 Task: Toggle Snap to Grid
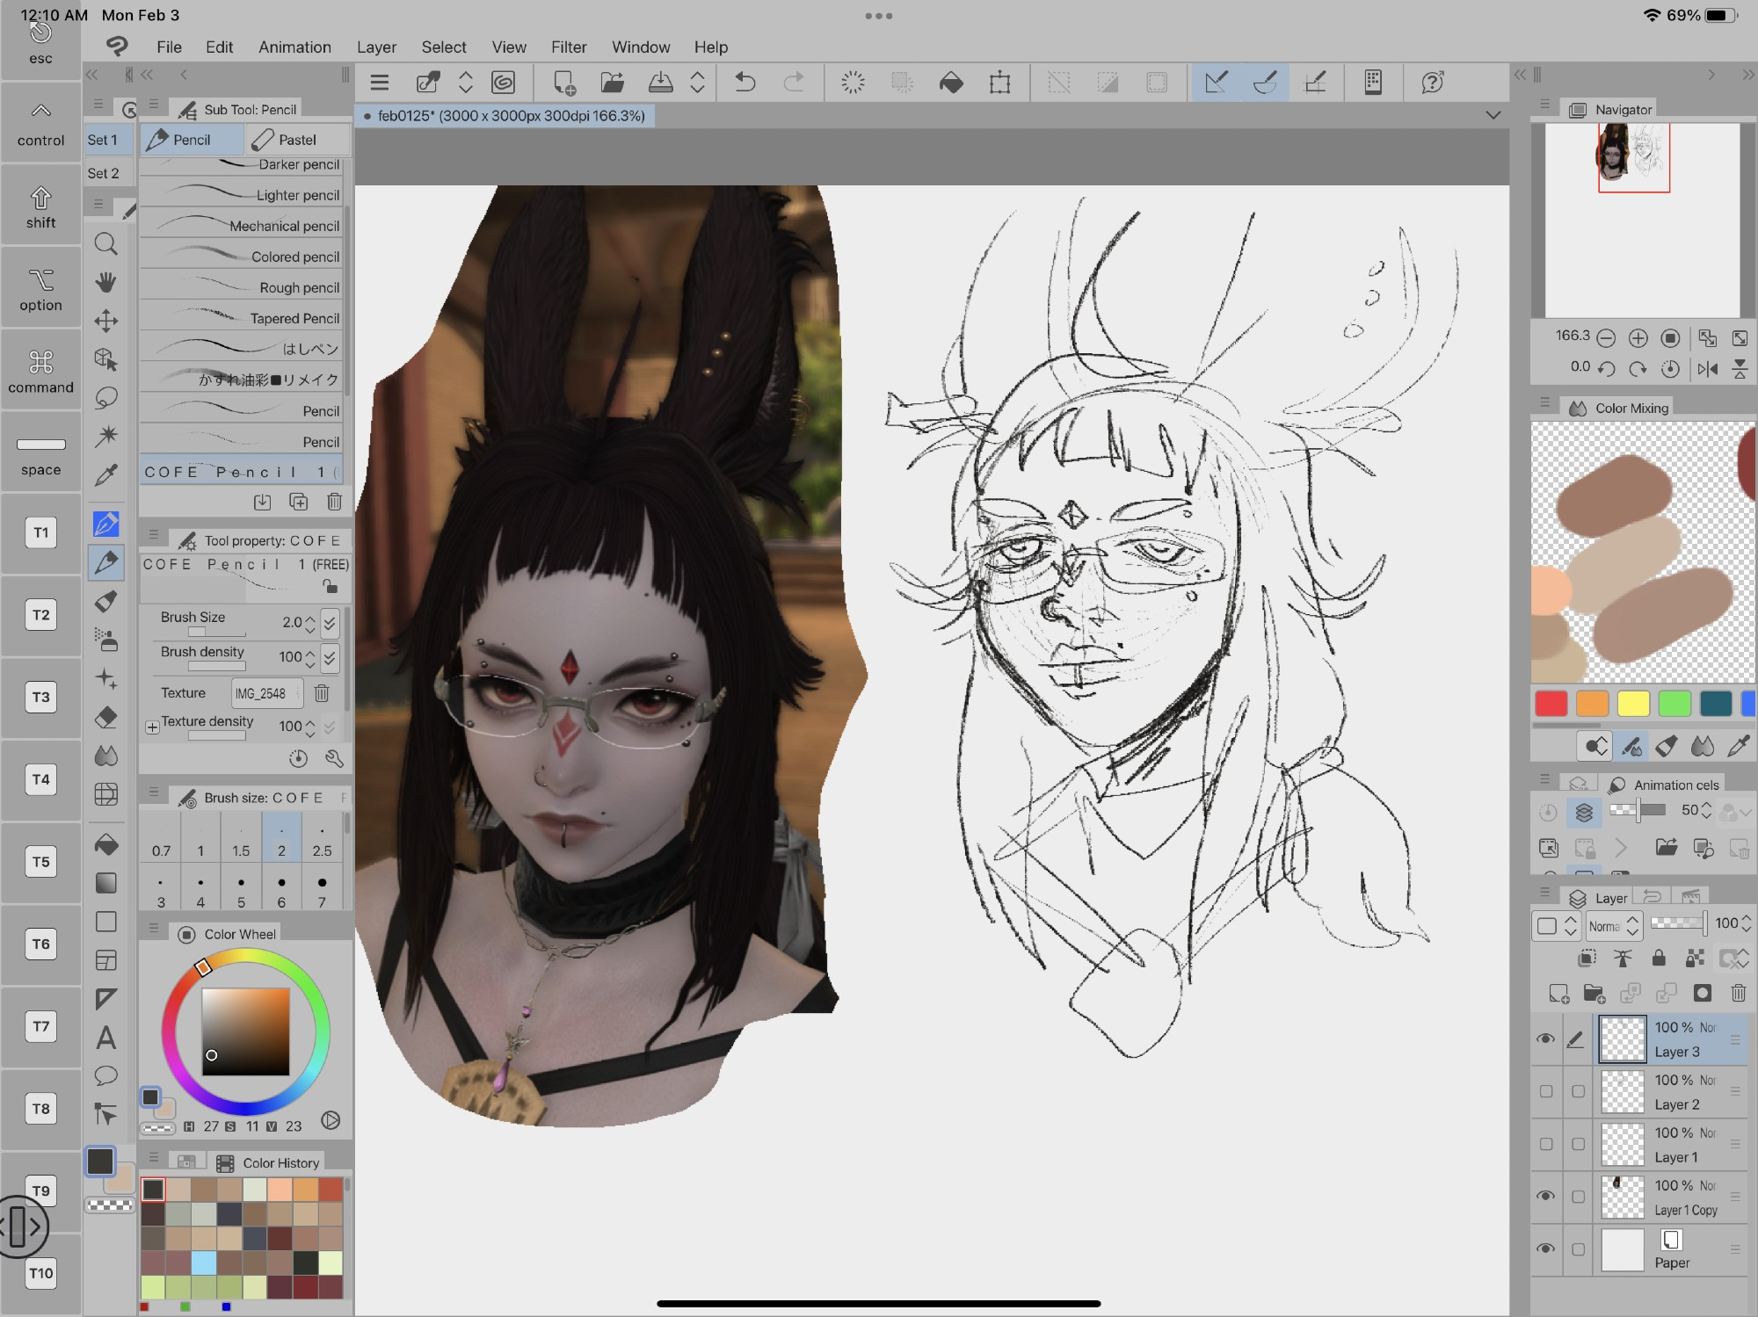[x=1315, y=83]
